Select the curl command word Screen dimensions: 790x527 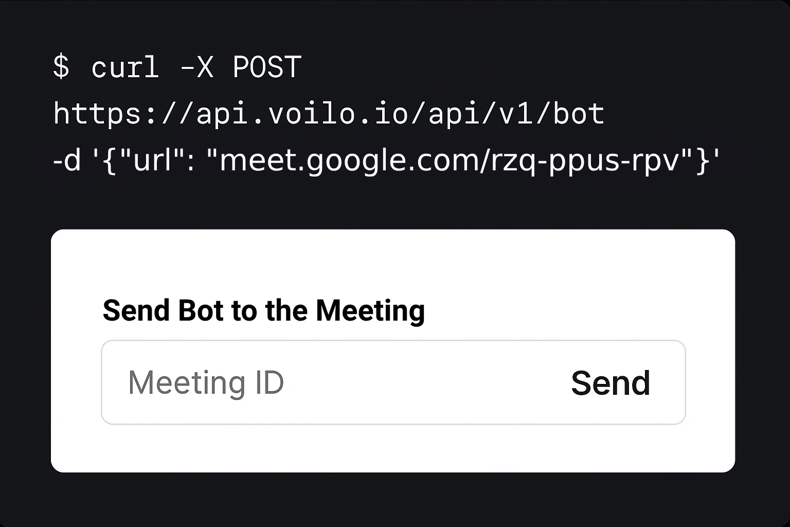[125, 67]
